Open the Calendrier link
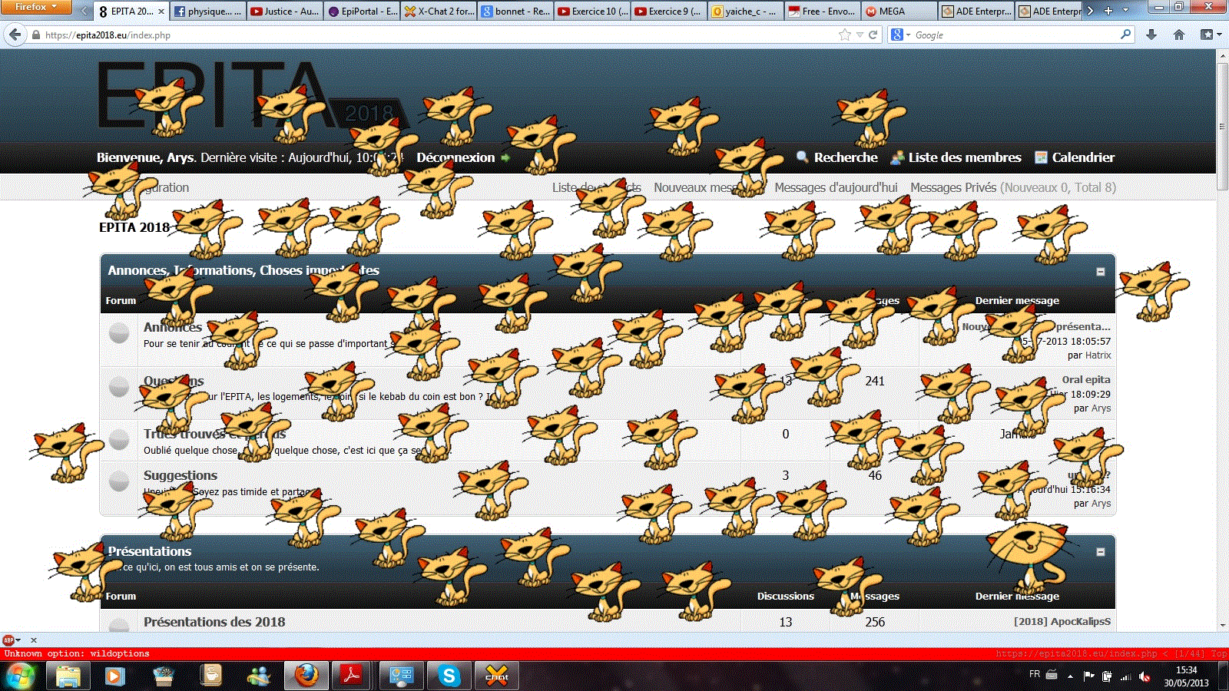1229x691 pixels. [1082, 157]
